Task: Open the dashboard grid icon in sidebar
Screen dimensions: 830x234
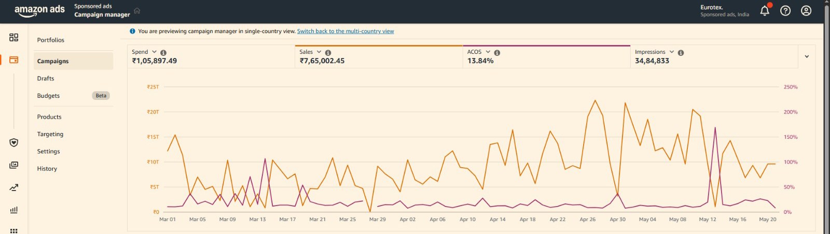Action: [x=14, y=37]
